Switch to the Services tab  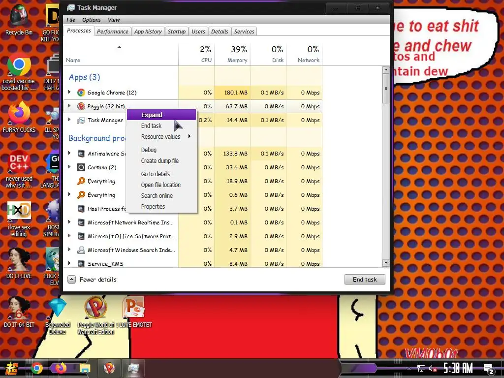244,31
